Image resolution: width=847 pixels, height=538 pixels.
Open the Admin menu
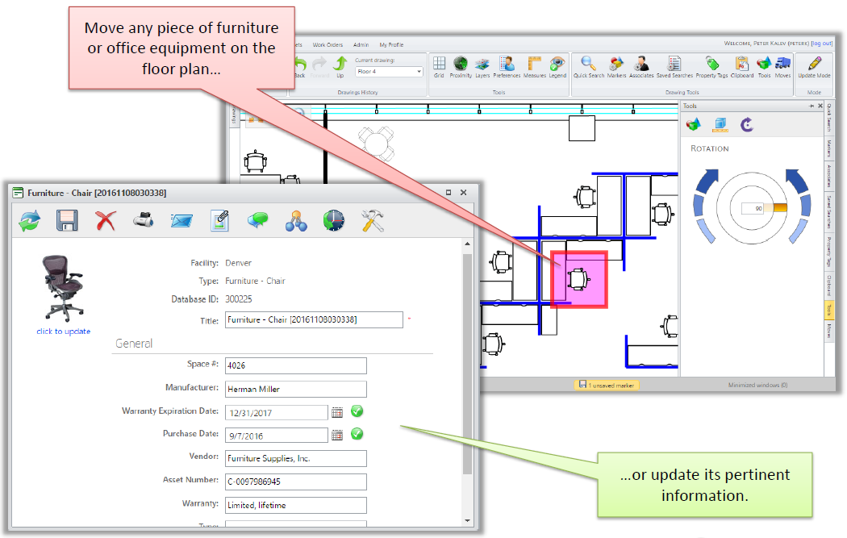pos(361,45)
